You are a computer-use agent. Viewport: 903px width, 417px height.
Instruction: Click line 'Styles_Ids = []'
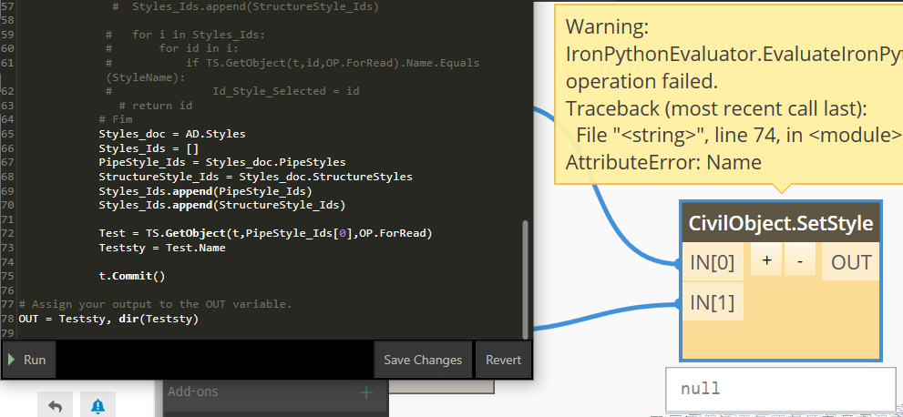pyautogui.click(x=148, y=148)
